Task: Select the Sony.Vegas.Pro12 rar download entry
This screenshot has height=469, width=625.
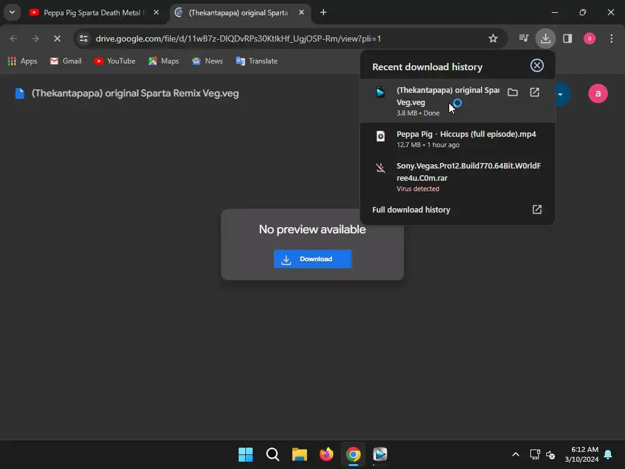Action: click(458, 176)
